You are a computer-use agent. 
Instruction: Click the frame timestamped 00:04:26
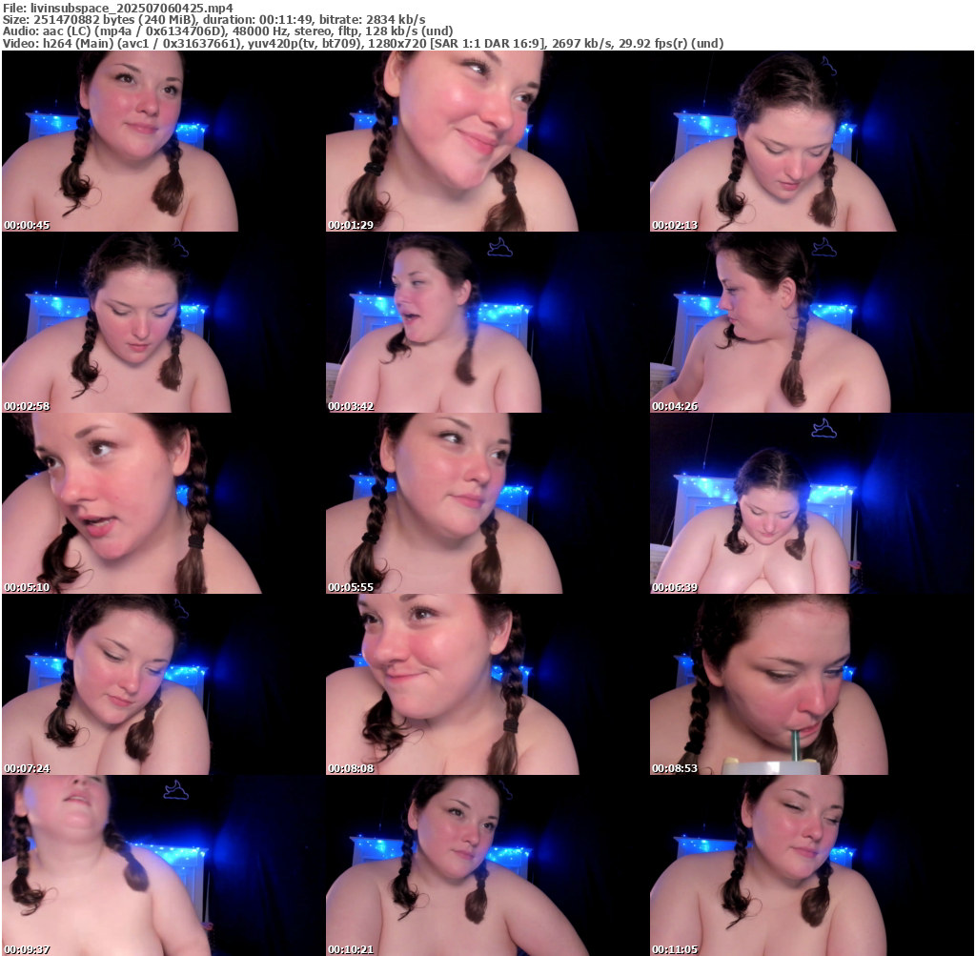click(x=811, y=322)
